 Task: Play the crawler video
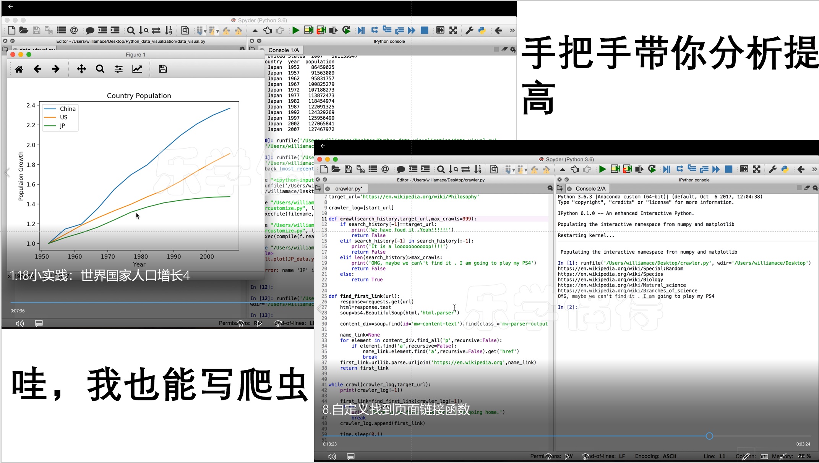tap(567, 457)
